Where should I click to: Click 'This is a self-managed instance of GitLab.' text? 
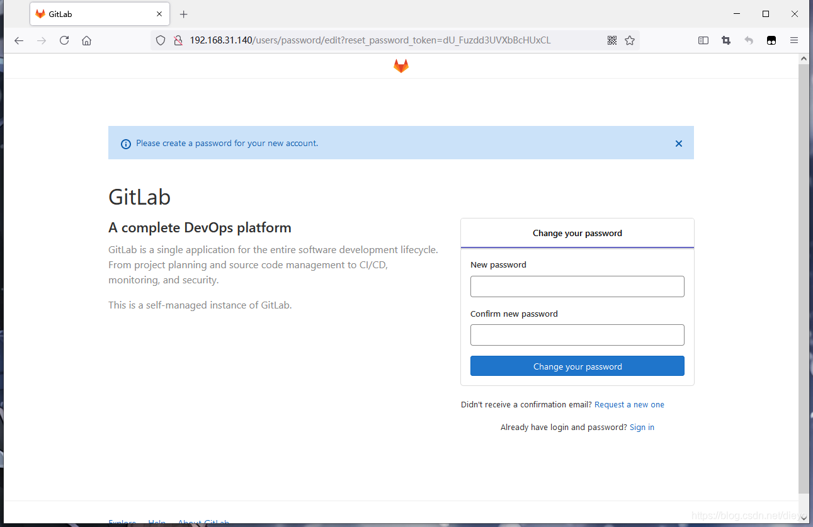click(x=200, y=305)
